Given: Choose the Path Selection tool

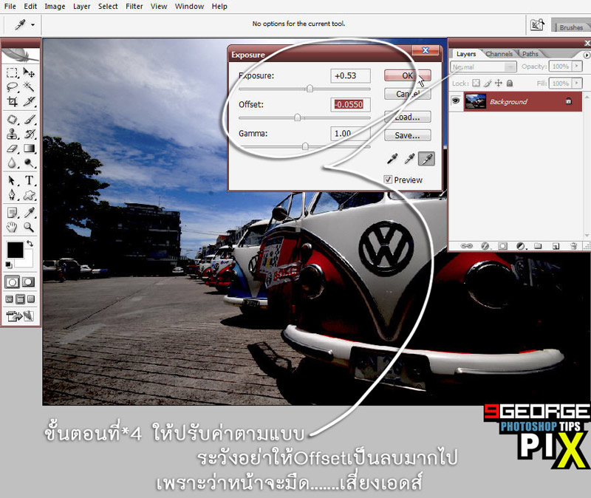Looking at the screenshot, I should tap(12, 180).
